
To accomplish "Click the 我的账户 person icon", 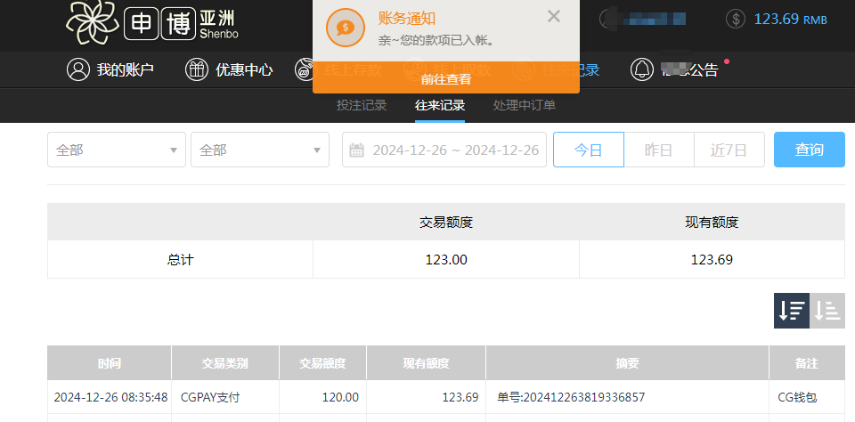I will pyautogui.click(x=78, y=69).
